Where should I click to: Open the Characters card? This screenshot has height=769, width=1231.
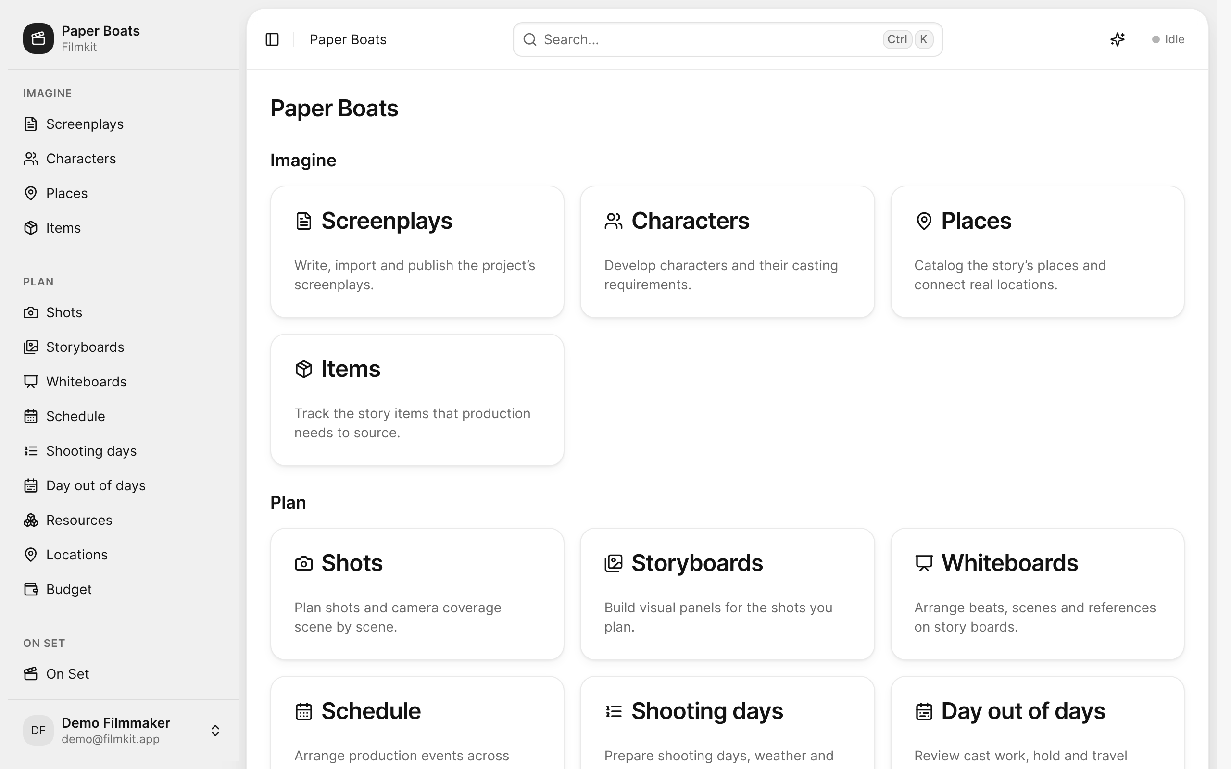pyautogui.click(x=727, y=252)
